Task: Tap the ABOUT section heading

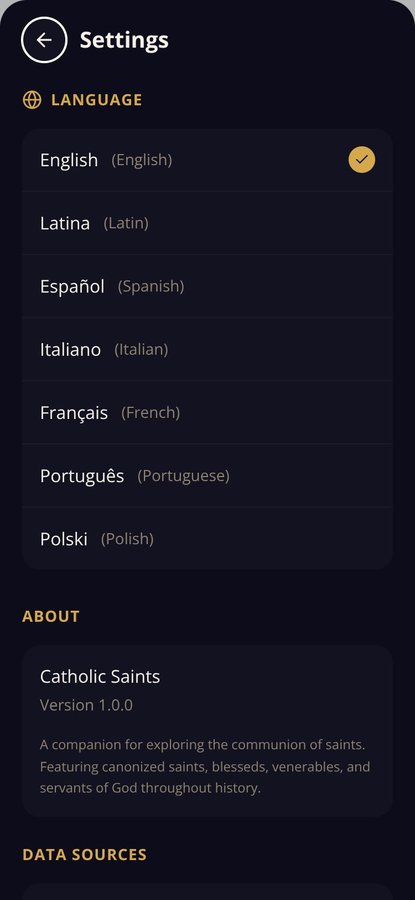Action: (51, 616)
